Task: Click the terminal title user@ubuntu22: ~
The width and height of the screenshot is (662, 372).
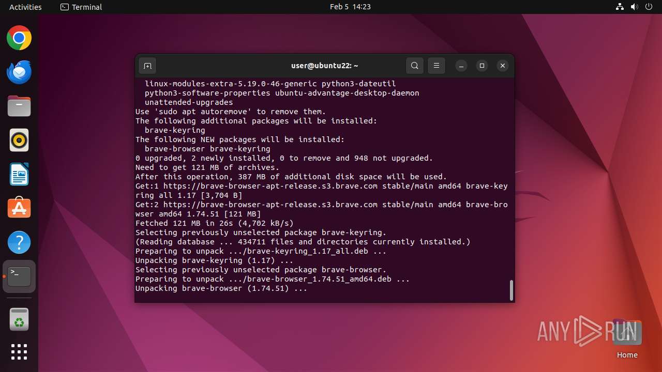Action: (325, 66)
